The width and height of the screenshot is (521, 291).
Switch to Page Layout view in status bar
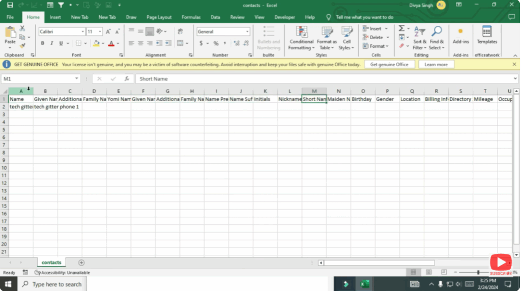pos(428,272)
